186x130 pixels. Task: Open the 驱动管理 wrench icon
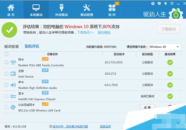pyautogui.click(x=87, y=8)
